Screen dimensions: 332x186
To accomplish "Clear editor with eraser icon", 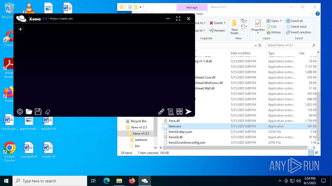I will pos(47,112).
